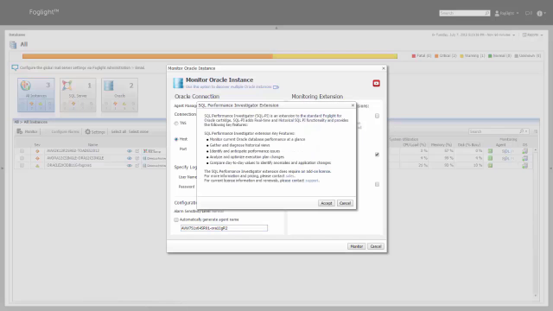Click OS icon in first instance row
Image resolution: width=553 pixels, height=311 pixels.
[524, 151]
